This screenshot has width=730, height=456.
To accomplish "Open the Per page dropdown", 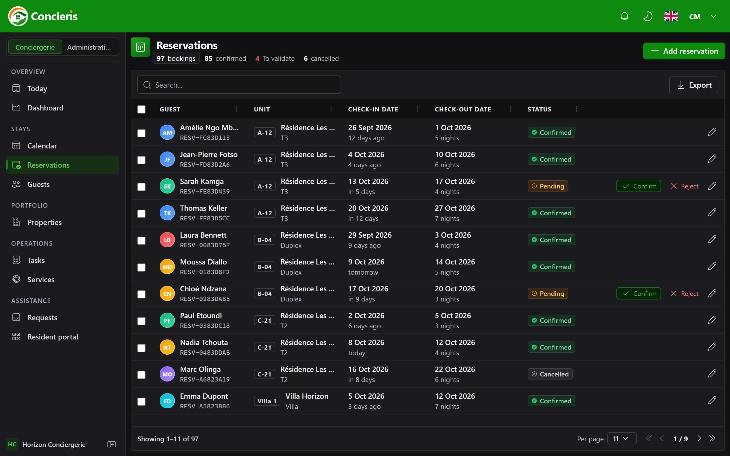I will click(x=622, y=439).
